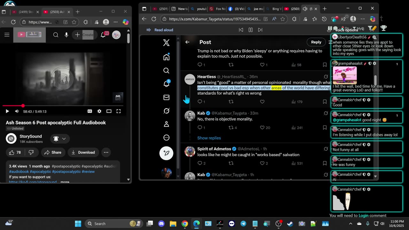Switch to the 'joe ma' tab

pyautogui.click(x=255, y=9)
